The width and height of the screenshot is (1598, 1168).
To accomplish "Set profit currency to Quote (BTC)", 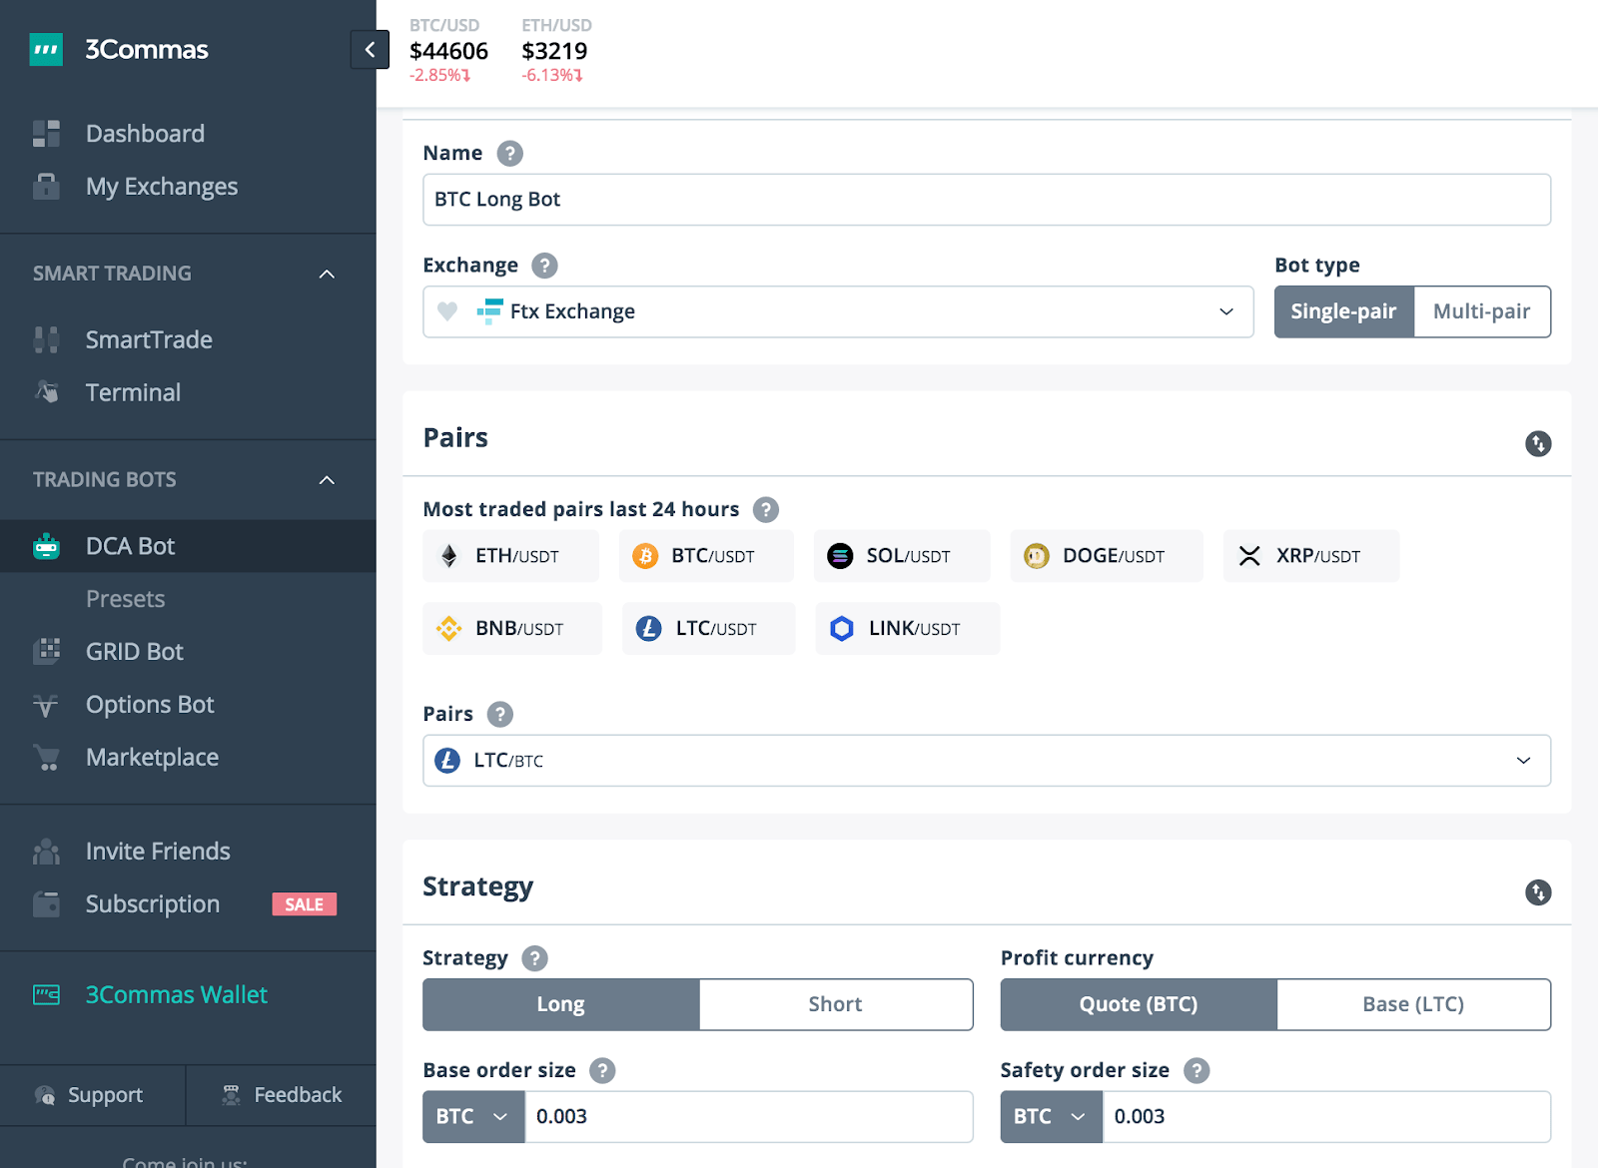I will (1139, 1004).
